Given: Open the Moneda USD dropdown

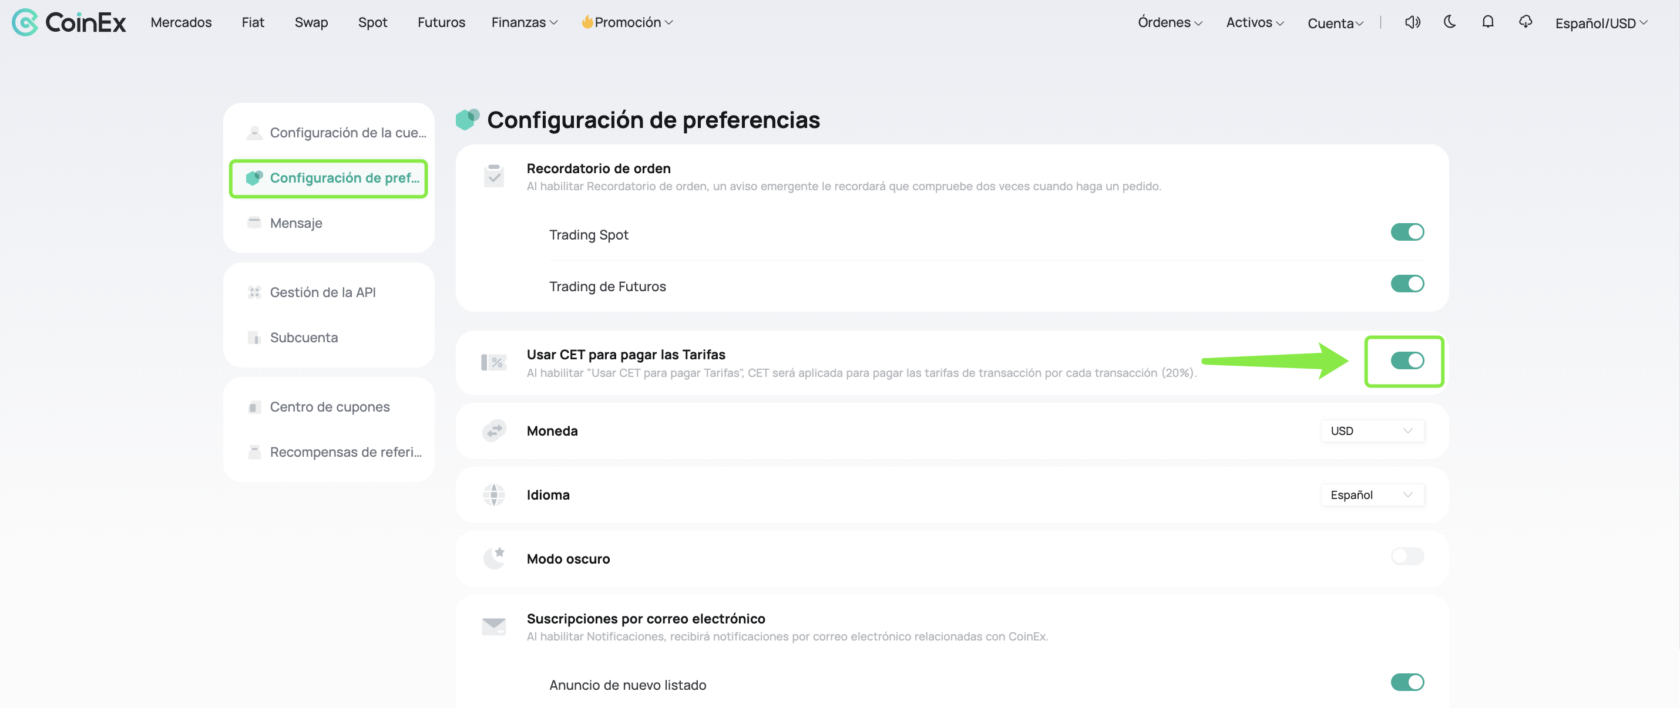Looking at the screenshot, I should tap(1372, 430).
